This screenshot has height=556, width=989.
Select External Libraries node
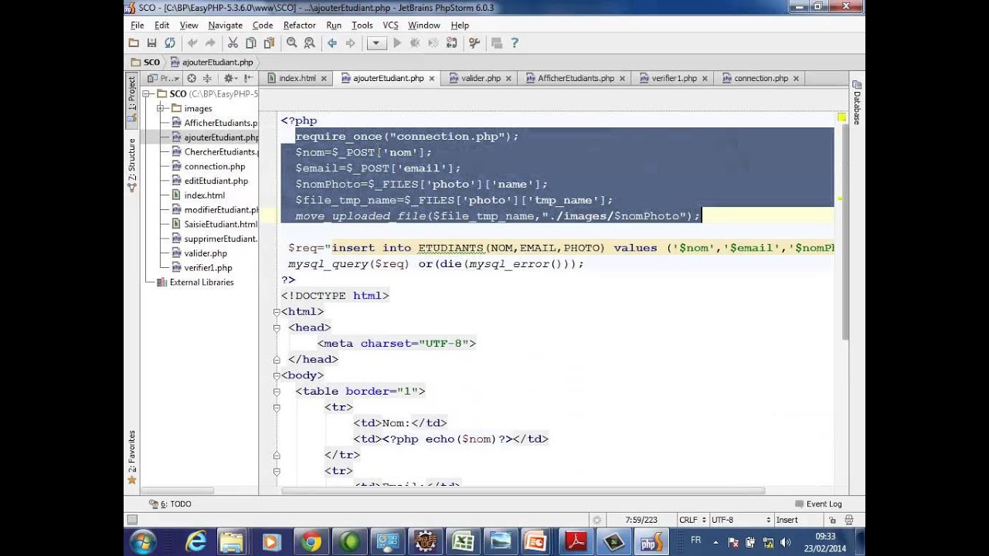tap(201, 282)
